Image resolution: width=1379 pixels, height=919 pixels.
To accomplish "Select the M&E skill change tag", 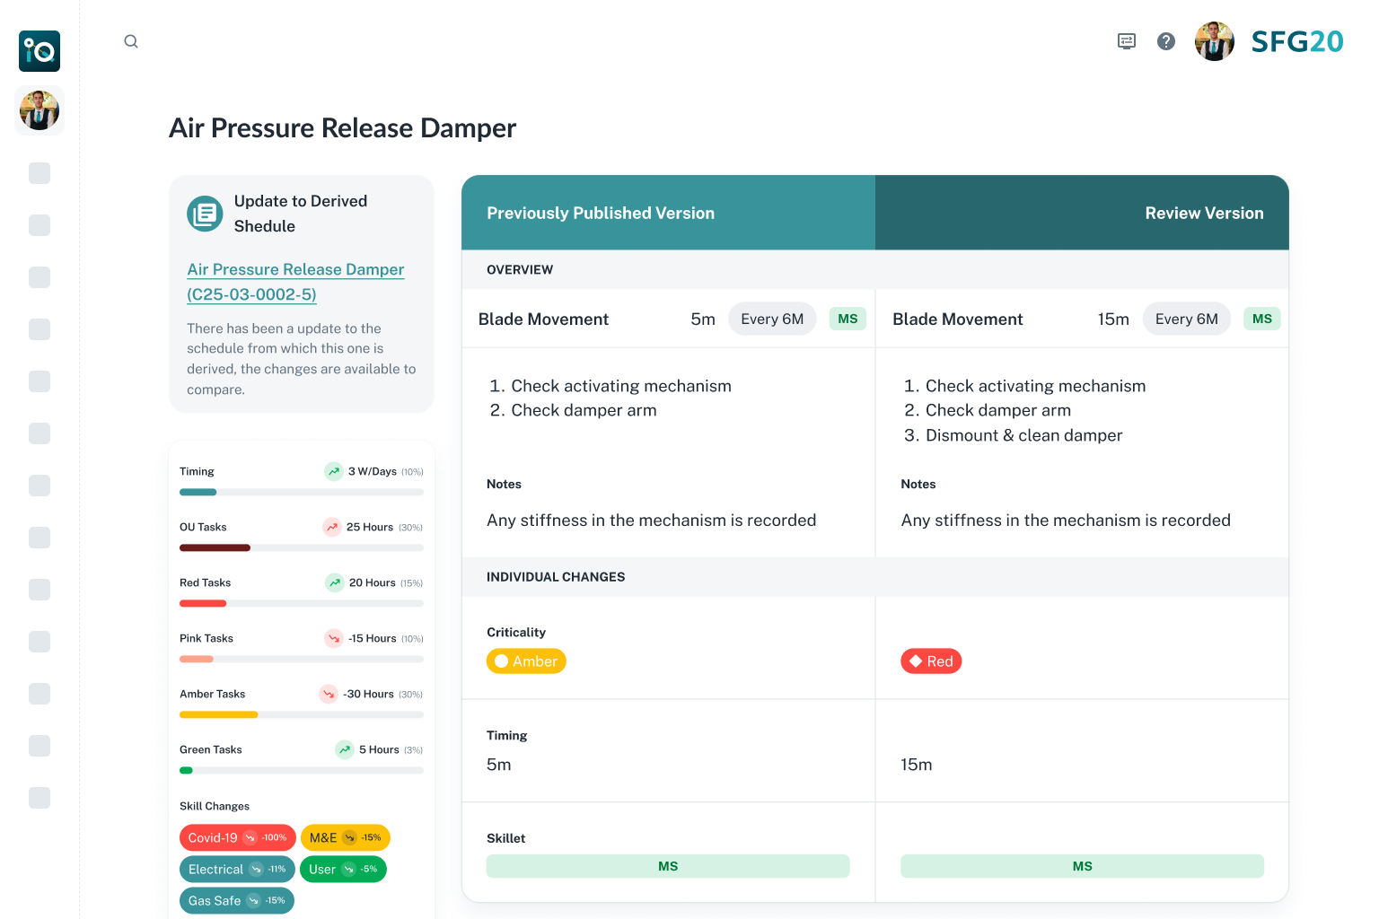I will click(345, 837).
